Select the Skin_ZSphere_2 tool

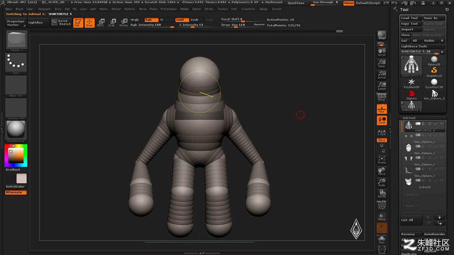point(434,95)
